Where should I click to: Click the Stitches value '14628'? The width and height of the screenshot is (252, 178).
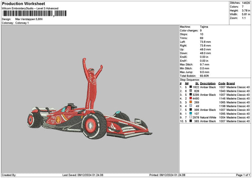[x=246, y=3]
